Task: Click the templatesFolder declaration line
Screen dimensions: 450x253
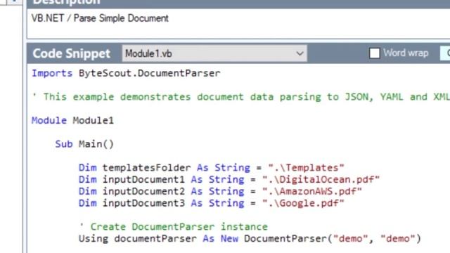Action: pyautogui.click(x=211, y=167)
